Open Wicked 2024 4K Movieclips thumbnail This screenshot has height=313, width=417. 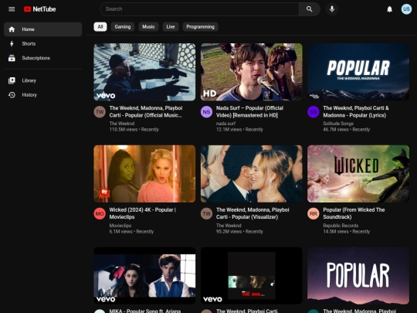click(x=144, y=174)
